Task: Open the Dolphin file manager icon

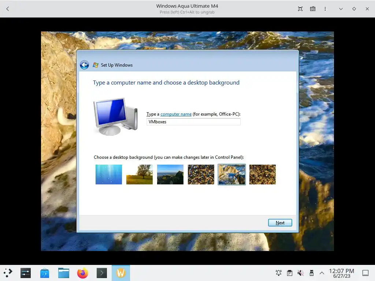Action: (x=64, y=273)
